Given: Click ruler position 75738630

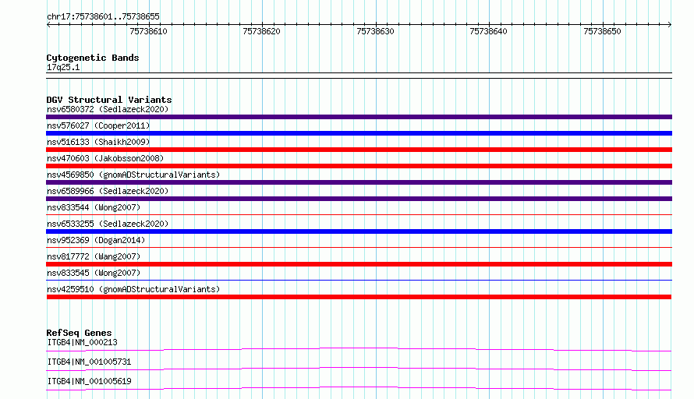Looking at the screenshot, I should 375,31.
